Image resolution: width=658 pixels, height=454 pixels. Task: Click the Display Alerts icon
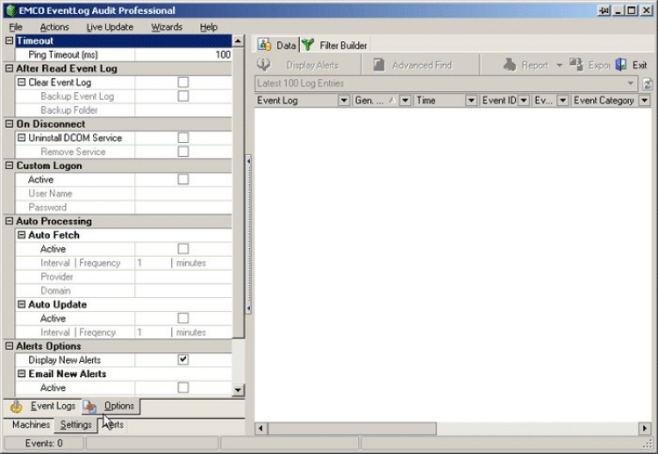(x=263, y=65)
